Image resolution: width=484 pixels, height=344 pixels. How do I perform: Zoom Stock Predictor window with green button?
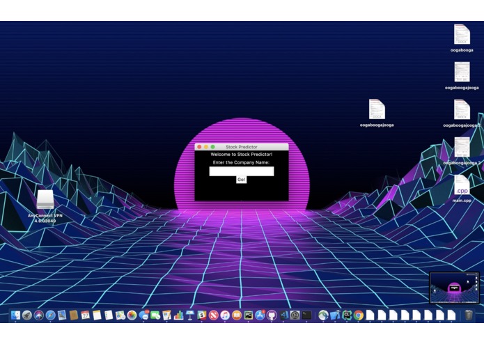pos(212,147)
